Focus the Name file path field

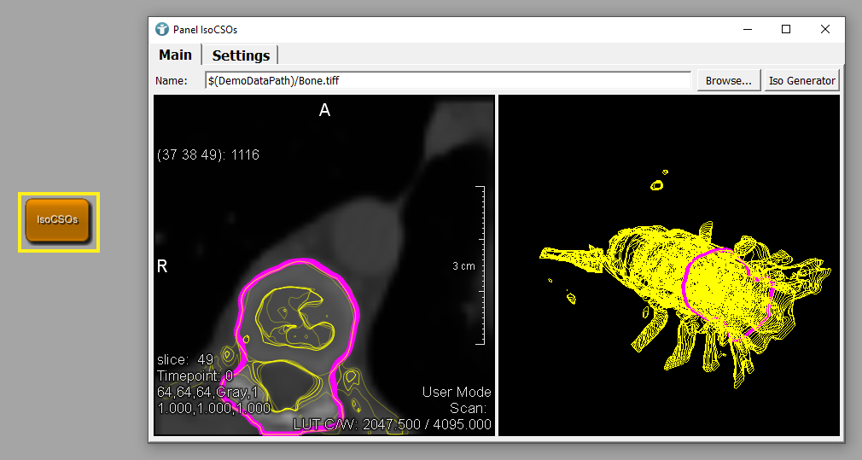tap(448, 80)
